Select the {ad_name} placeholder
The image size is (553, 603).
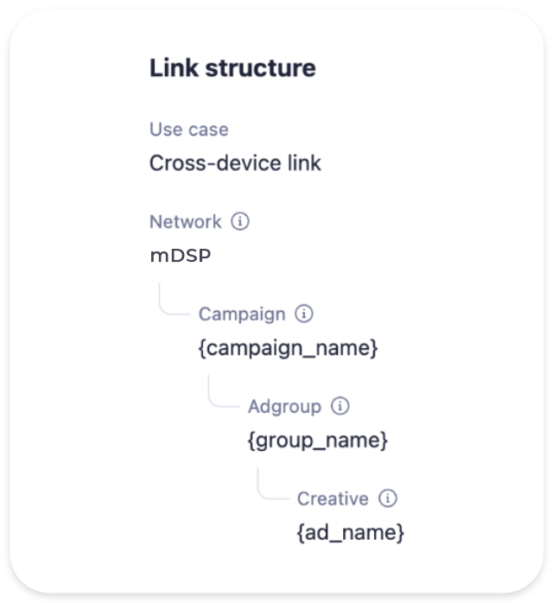click(x=350, y=533)
